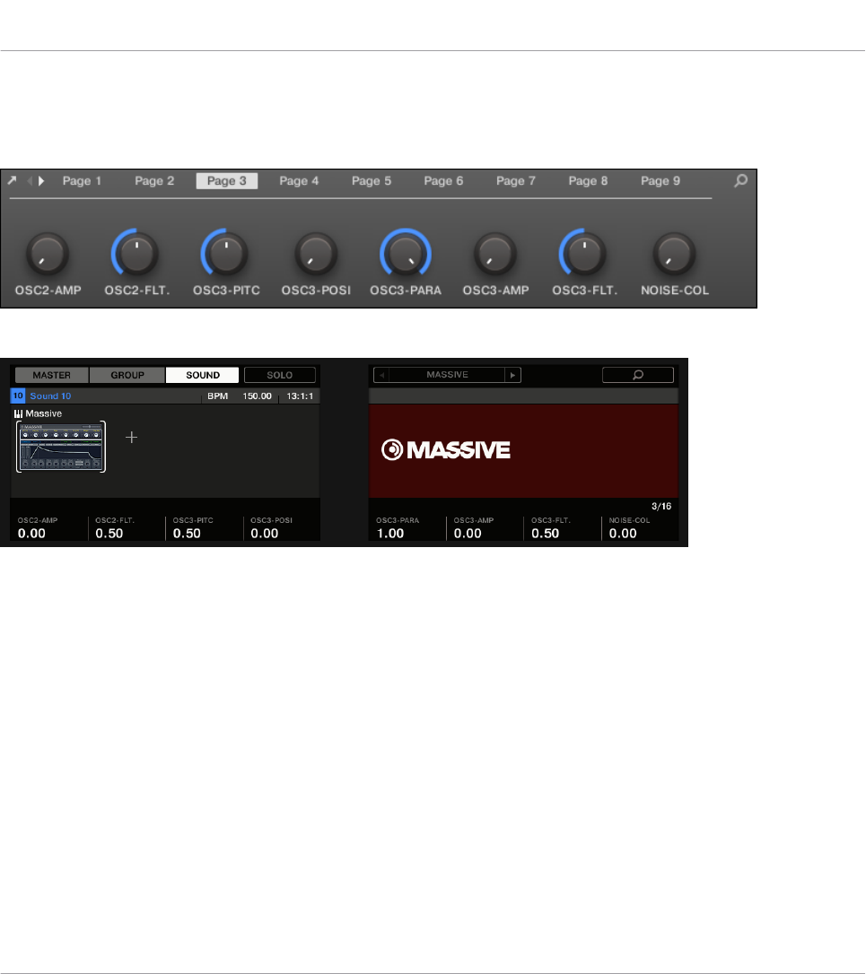866x974 pixels.
Task: Click the OSC3-PARA 1.00 display value
Action: pyautogui.click(x=390, y=534)
